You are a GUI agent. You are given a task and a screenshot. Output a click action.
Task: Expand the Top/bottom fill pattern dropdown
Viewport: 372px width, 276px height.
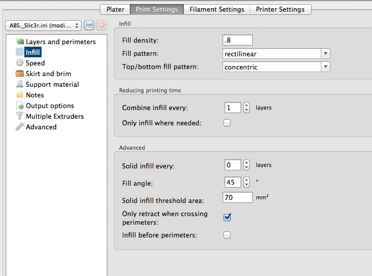point(276,67)
